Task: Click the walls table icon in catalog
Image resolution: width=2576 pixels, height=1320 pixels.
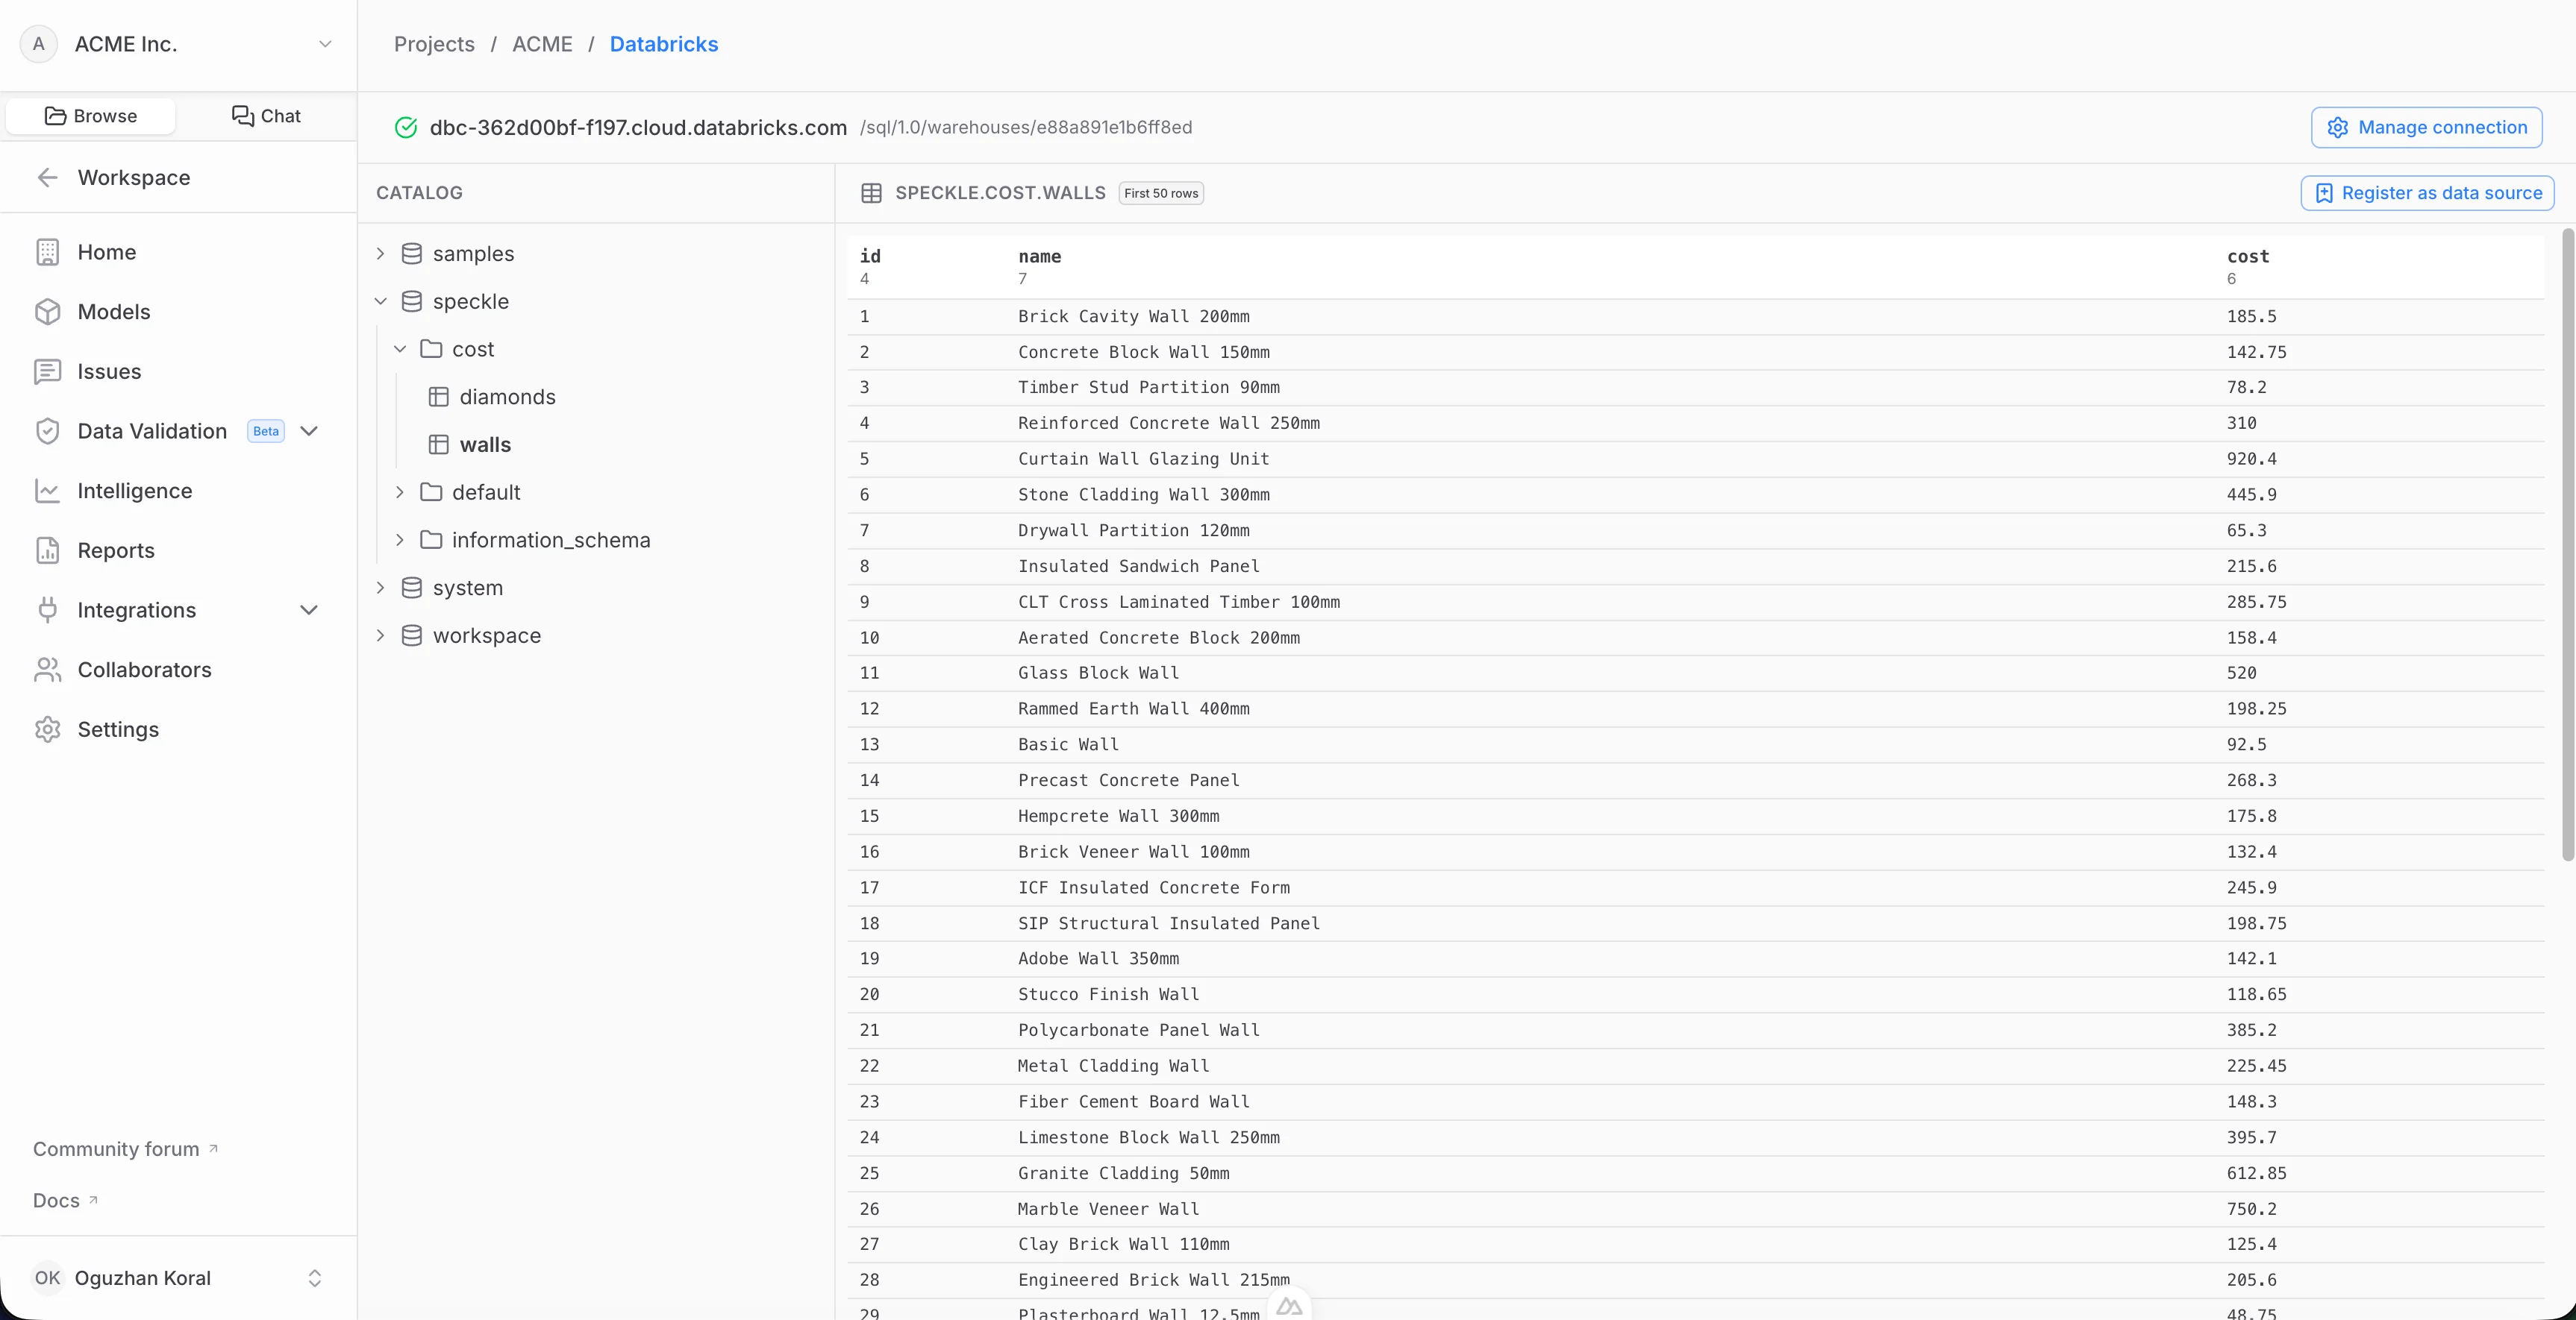Action: [x=438, y=444]
